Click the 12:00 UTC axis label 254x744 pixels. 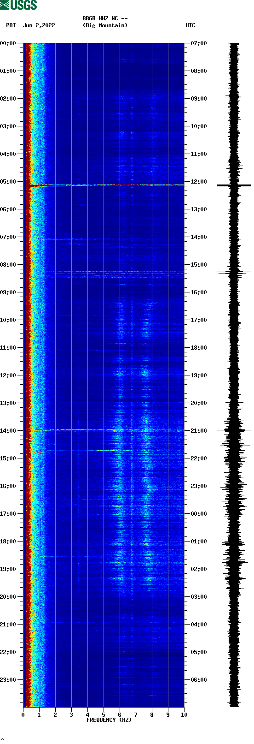click(199, 182)
